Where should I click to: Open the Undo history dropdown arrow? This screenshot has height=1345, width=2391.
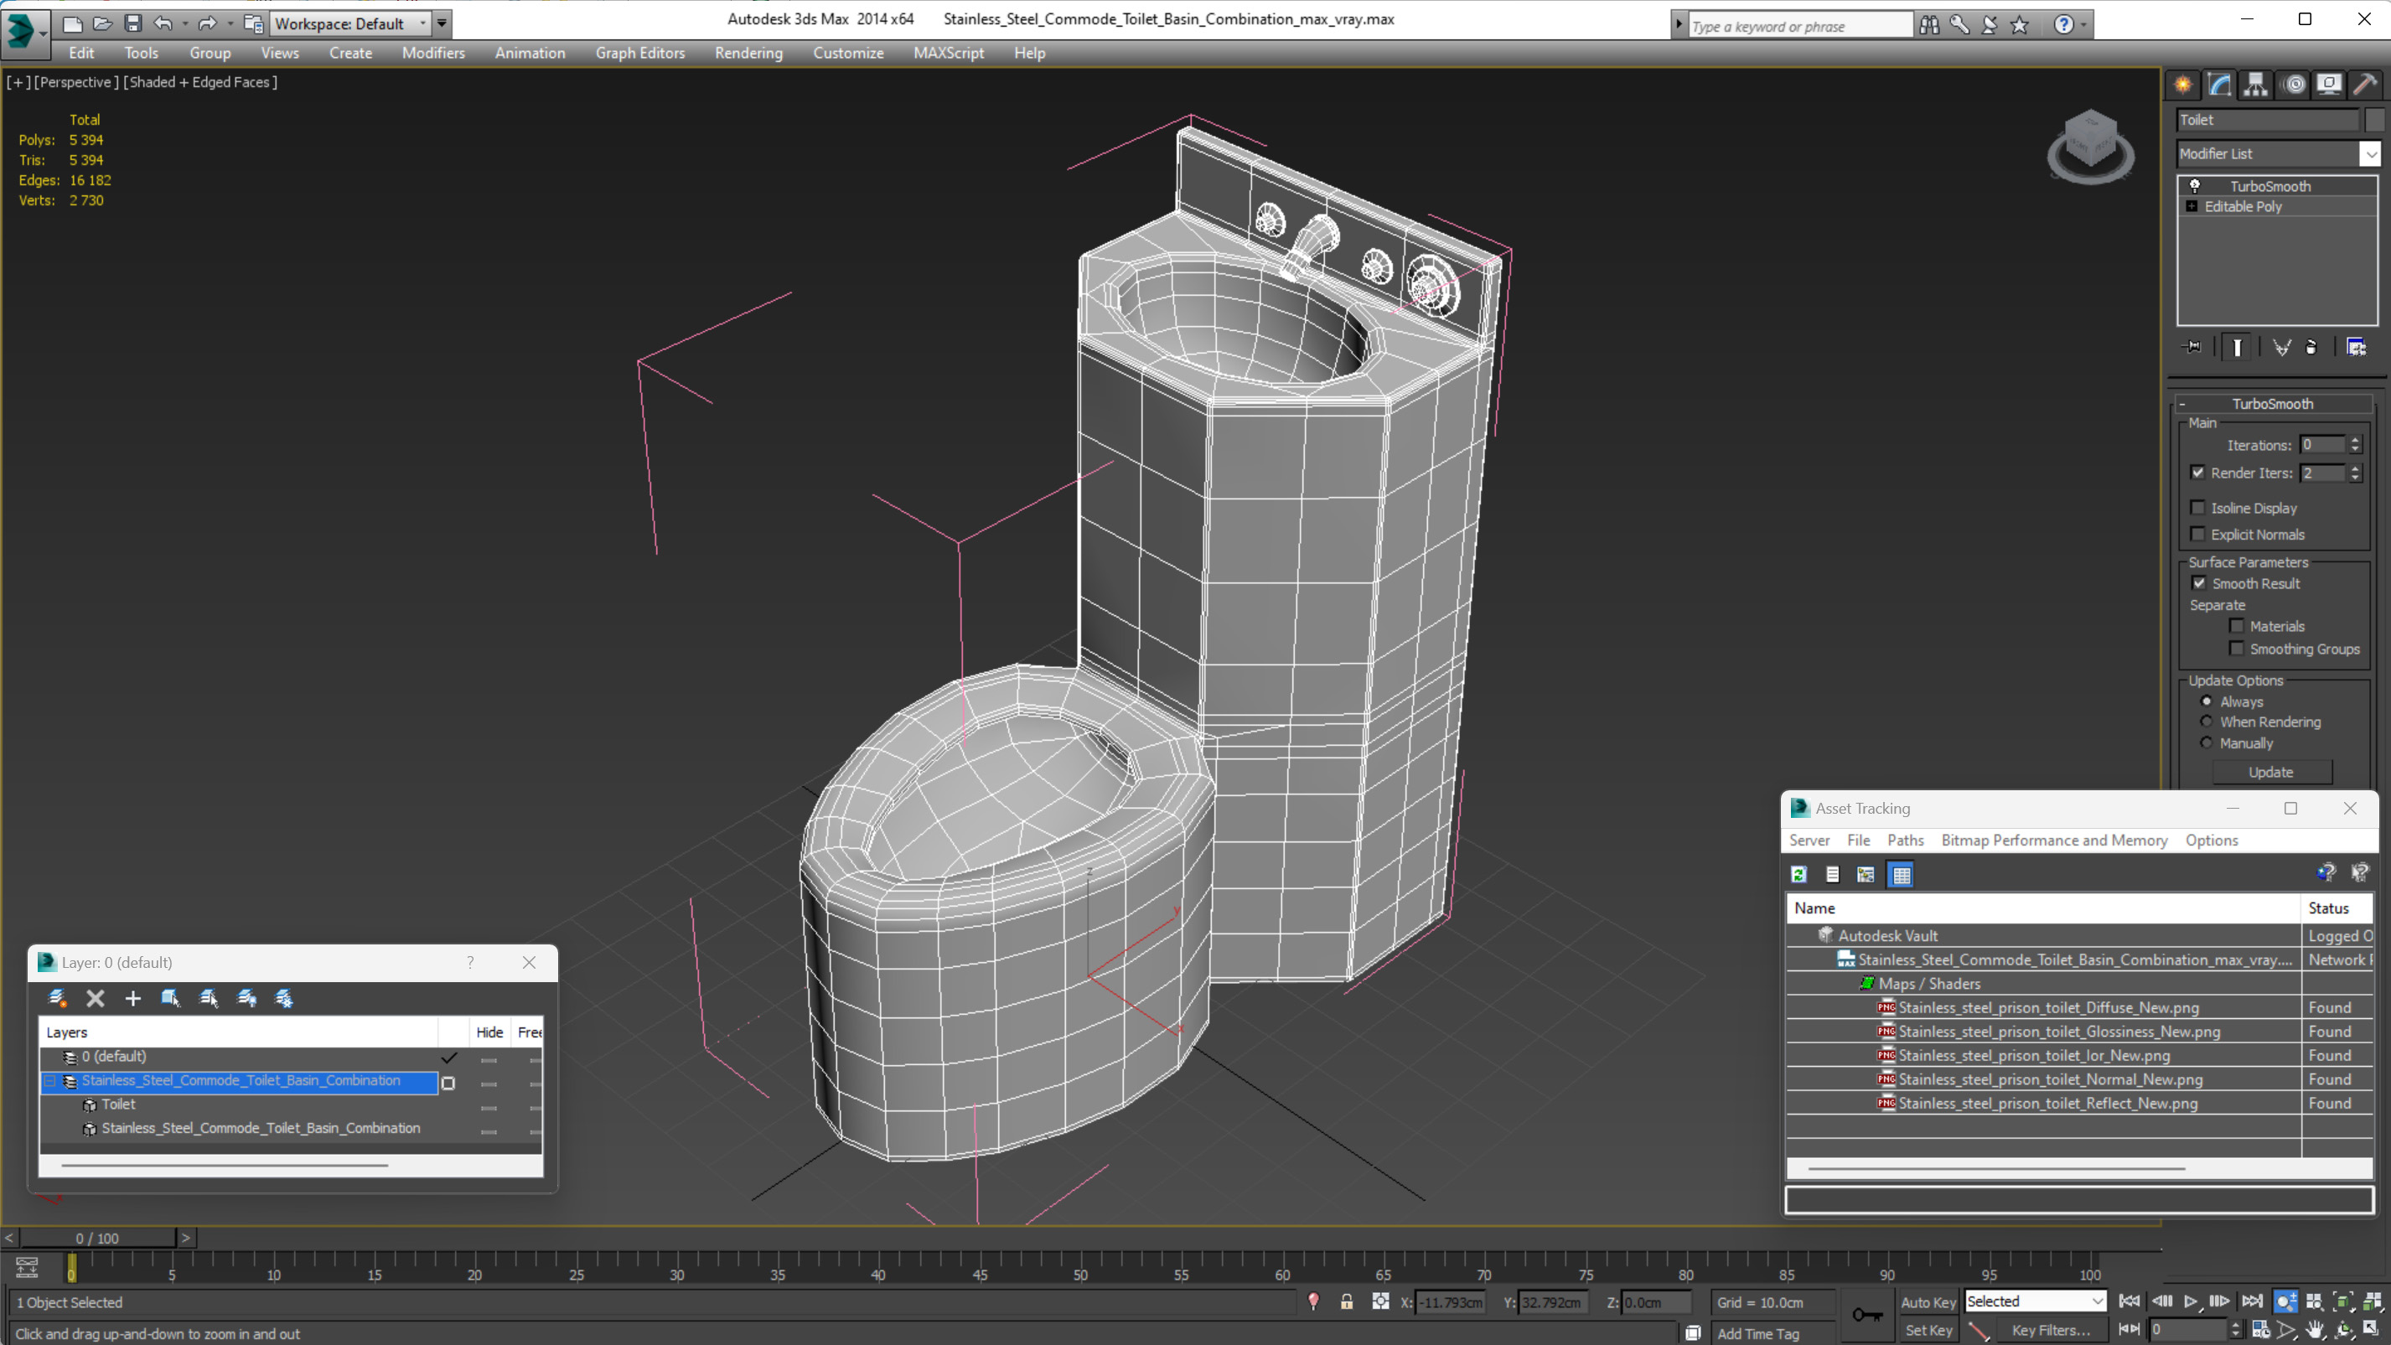184,23
